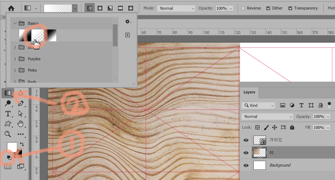
Task: Select the Background layer name
Action: [280, 165]
